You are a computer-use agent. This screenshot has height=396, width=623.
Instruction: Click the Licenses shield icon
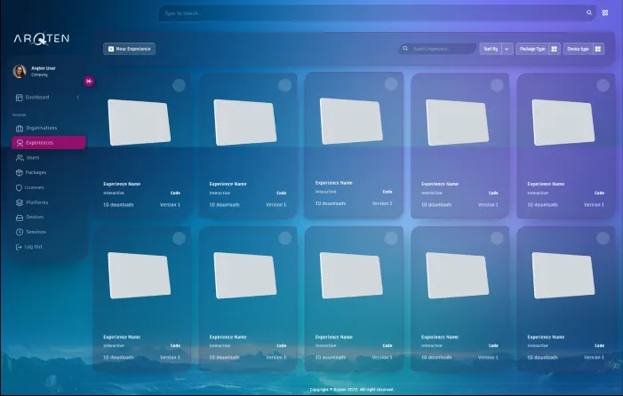coord(19,187)
